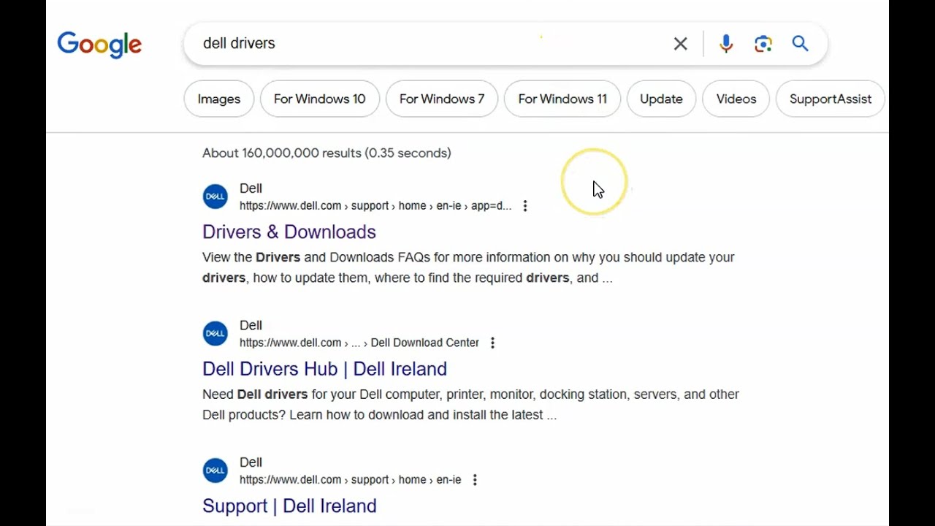Open Google Lens image search icon
Viewport: 935px width, 526px height.
coord(763,44)
